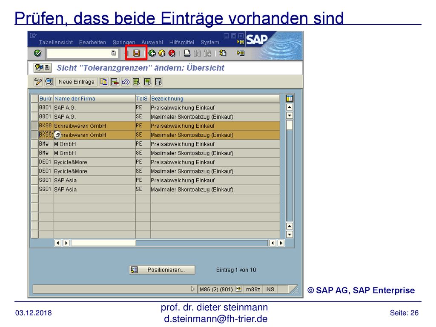This screenshot has height=327, width=436.
Task: Click the Find Next binoculars icon
Action: (x=207, y=53)
